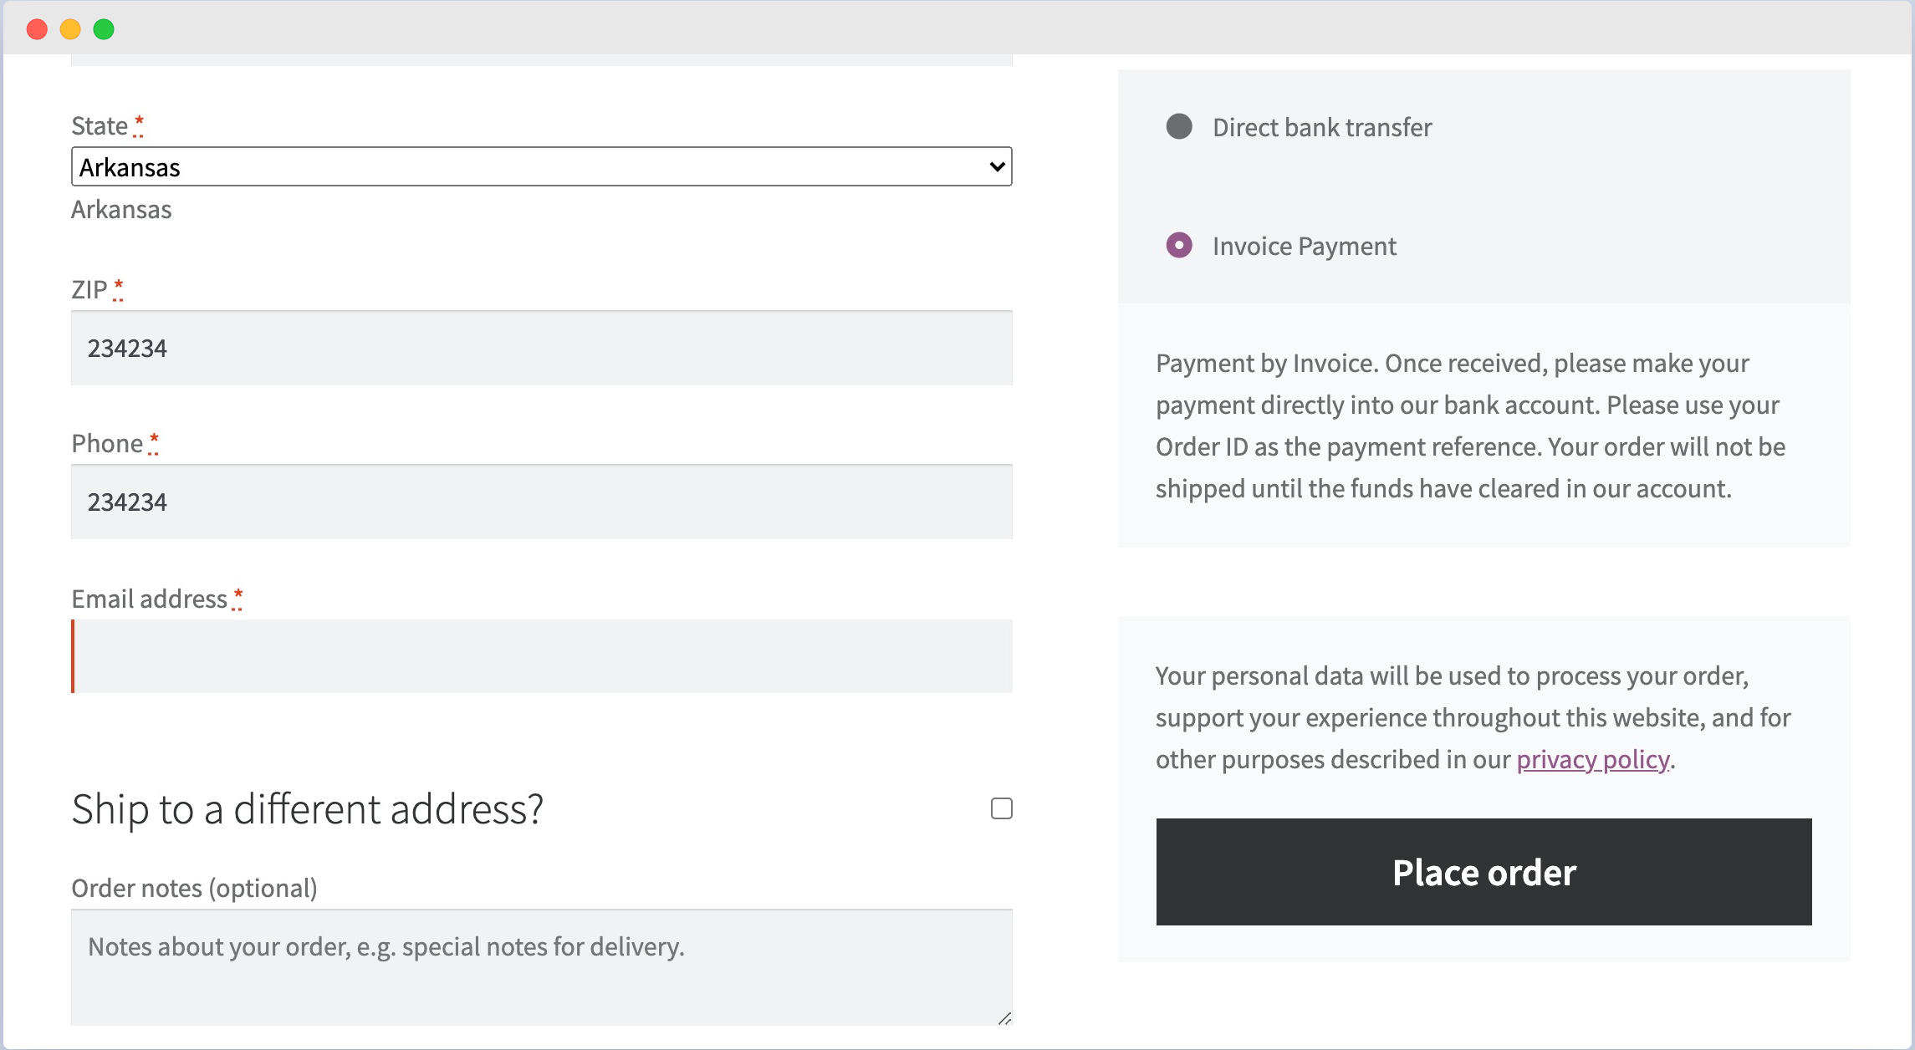Image resolution: width=1915 pixels, height=1050 pixels.
Task: Check the Ship to a different address box
Action: click(x=1002, y=808)
